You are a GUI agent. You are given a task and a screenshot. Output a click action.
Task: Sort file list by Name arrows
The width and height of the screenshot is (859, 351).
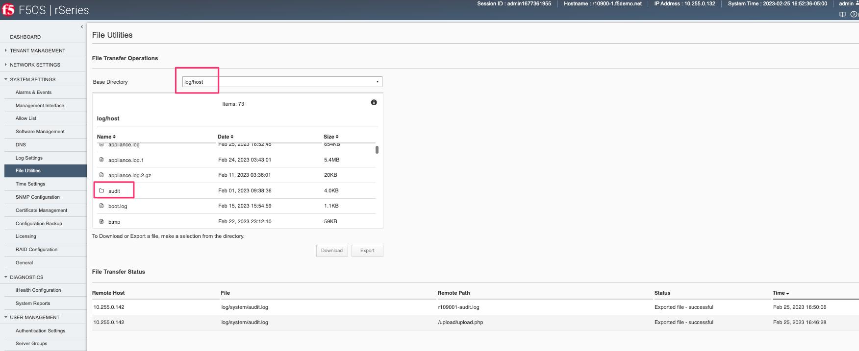tap(114, 137)
